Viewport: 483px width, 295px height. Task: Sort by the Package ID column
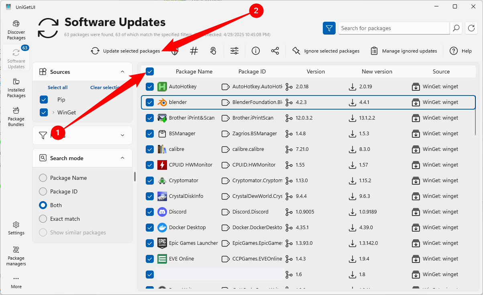[x=252, y=71]
